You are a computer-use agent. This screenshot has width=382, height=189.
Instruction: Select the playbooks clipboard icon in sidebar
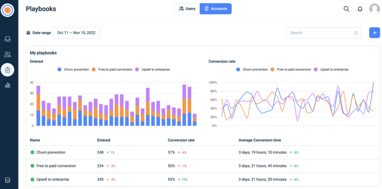7,70
